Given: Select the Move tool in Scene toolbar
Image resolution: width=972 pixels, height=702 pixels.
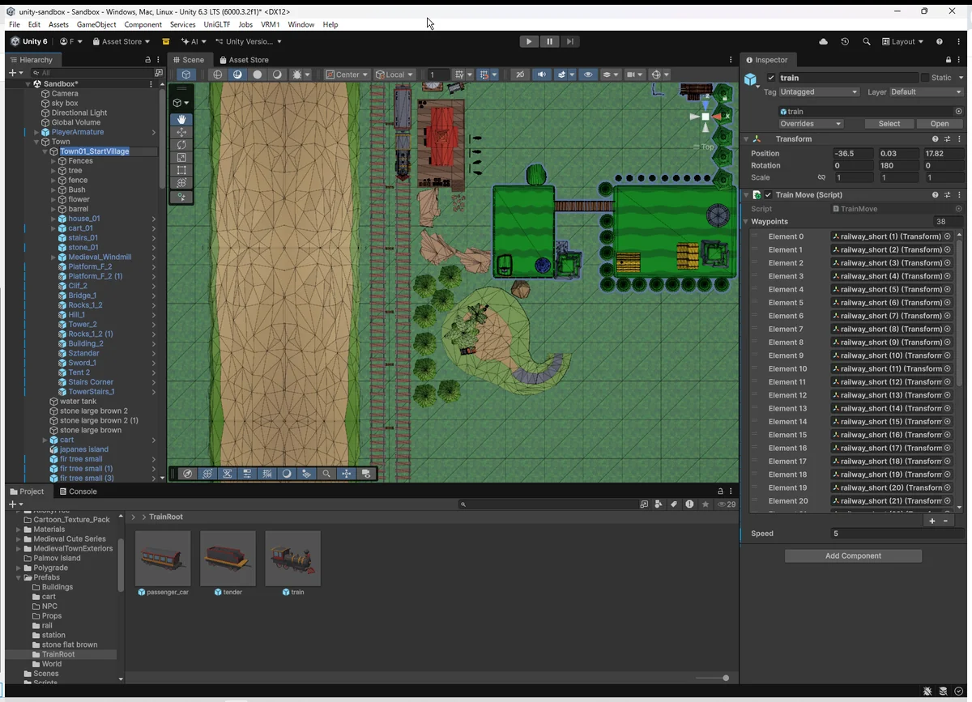Looking at the screenshot, I should click(181, 132).
